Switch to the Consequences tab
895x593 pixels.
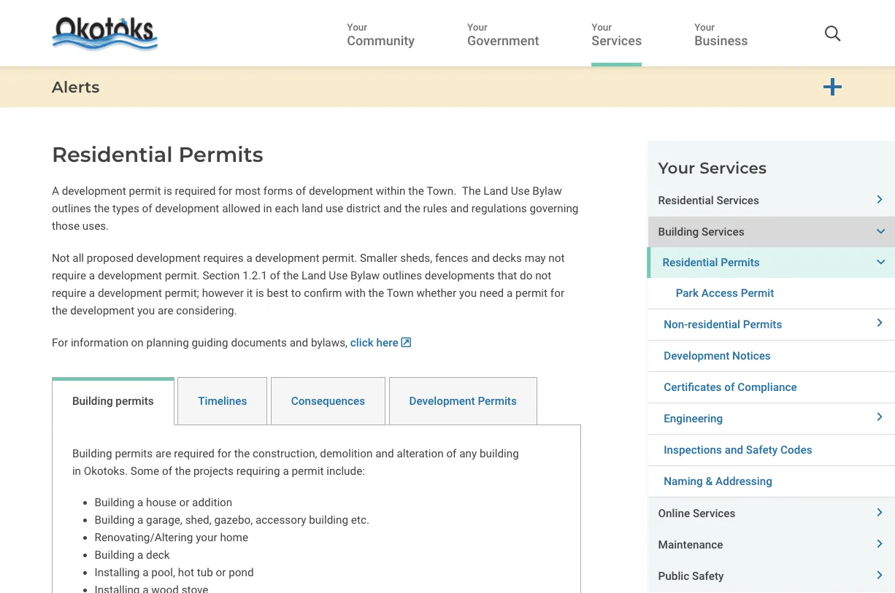(328, 401)
